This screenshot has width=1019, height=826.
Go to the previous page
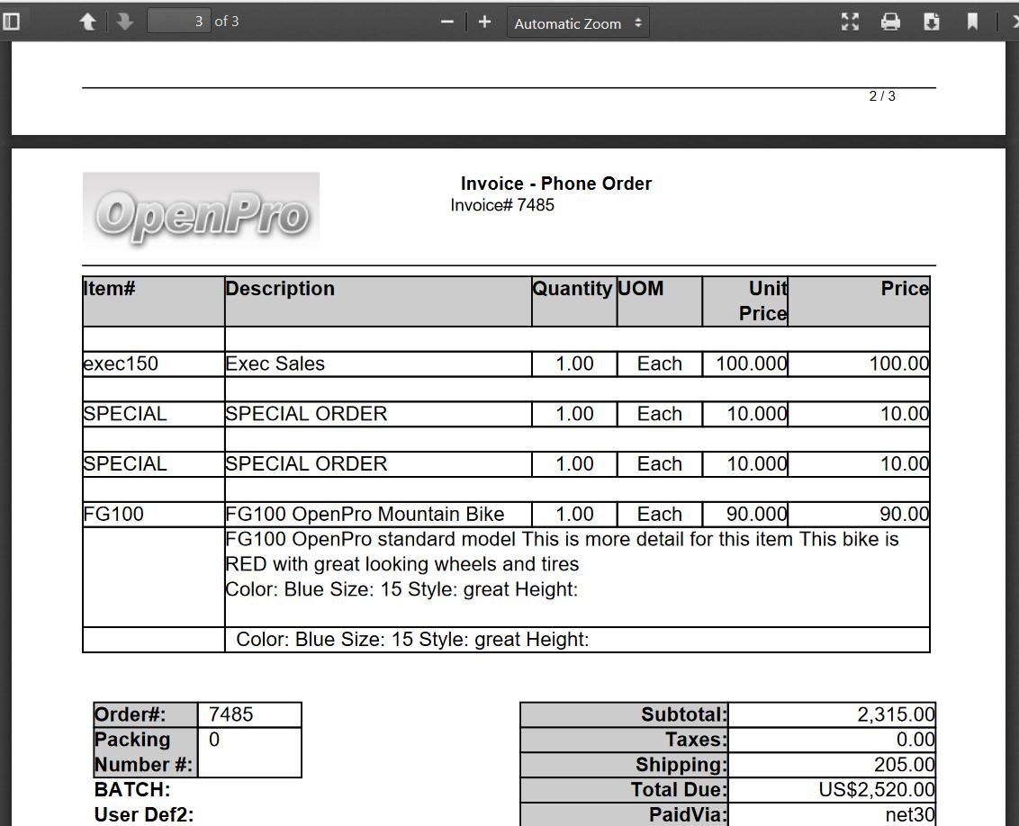(87, 22)
